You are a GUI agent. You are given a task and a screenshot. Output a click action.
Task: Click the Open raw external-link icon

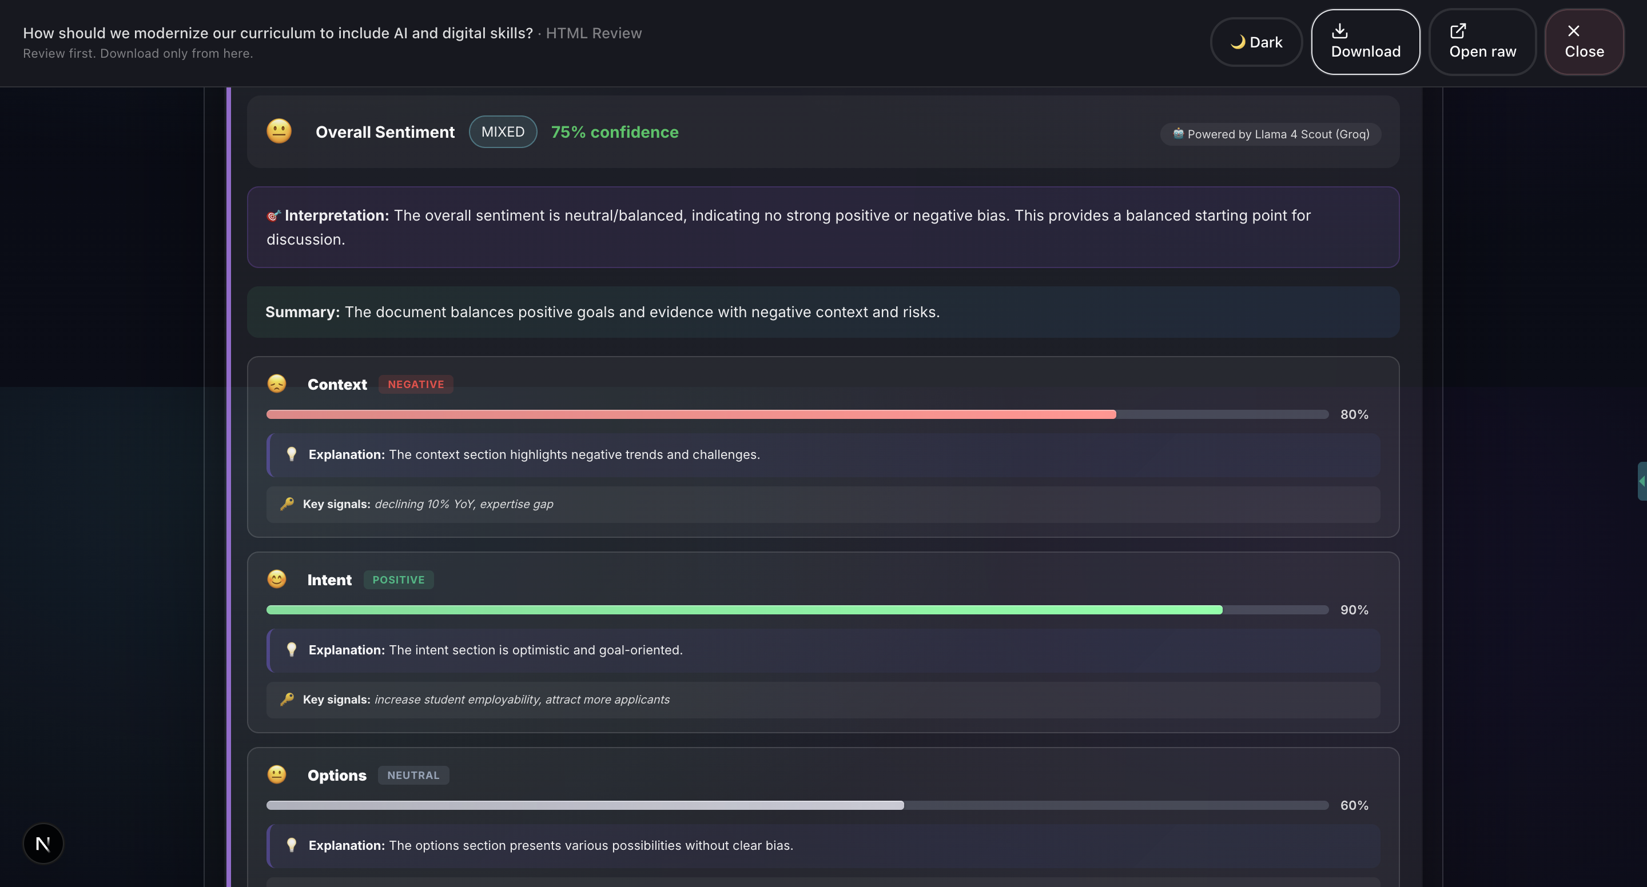point(1458,31)
